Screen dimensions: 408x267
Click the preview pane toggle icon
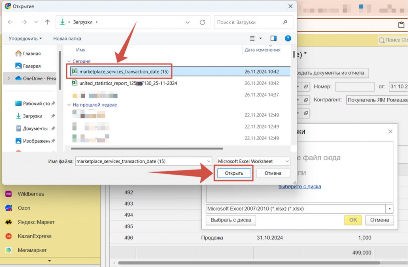273,39
